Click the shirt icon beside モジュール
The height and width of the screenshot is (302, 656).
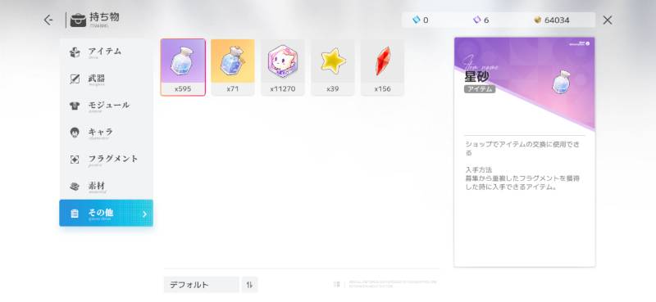tap(75, 106)
